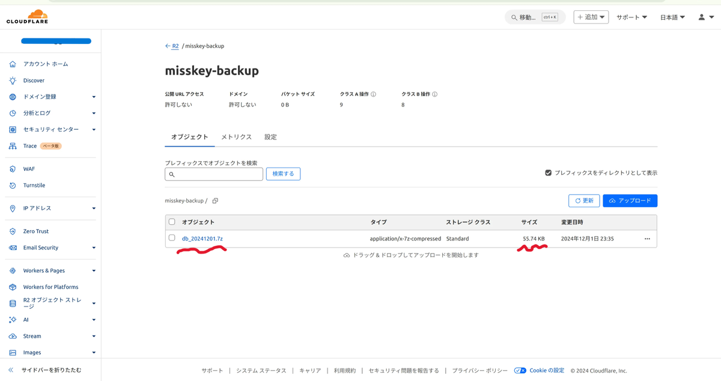Open the user account profile menu

point(705,17)
